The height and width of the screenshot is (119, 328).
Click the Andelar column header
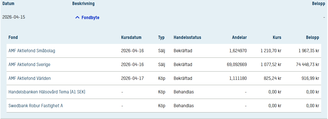pyautogui.click(x=239, y=37)
